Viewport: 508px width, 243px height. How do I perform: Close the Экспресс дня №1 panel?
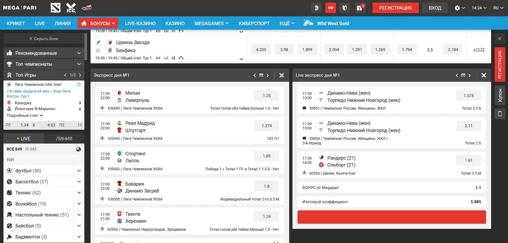[282, 75]
